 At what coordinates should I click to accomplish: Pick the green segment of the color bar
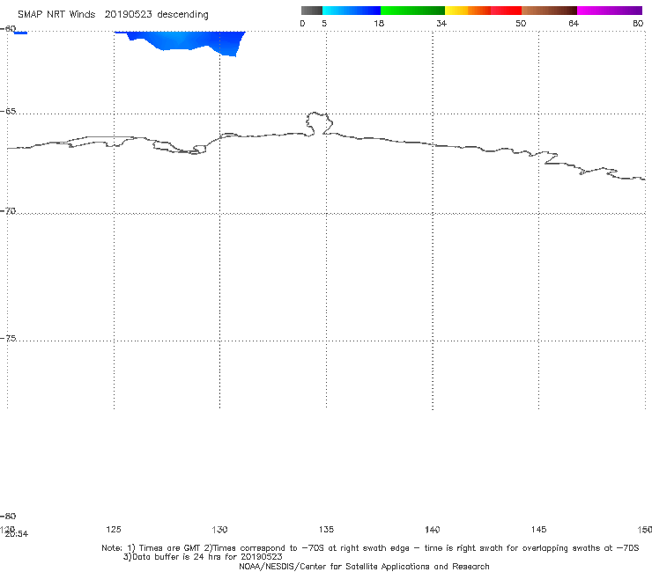coord(412,11)
